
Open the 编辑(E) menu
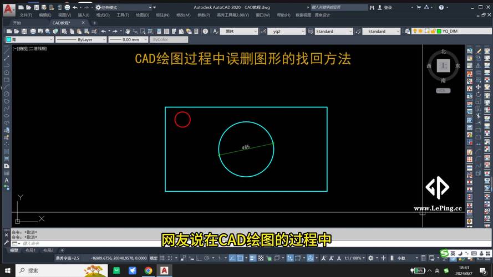pos(45,15)
